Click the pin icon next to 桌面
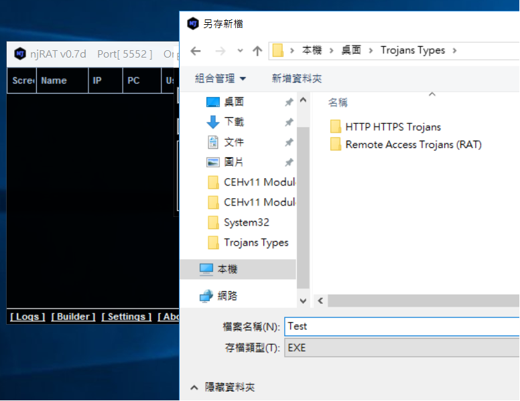This screenshot has height=401, width=520. [289, 102]
